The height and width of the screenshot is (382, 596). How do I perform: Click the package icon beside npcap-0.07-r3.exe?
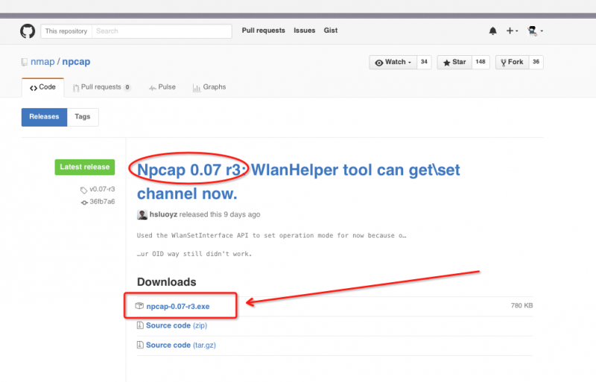139,305
